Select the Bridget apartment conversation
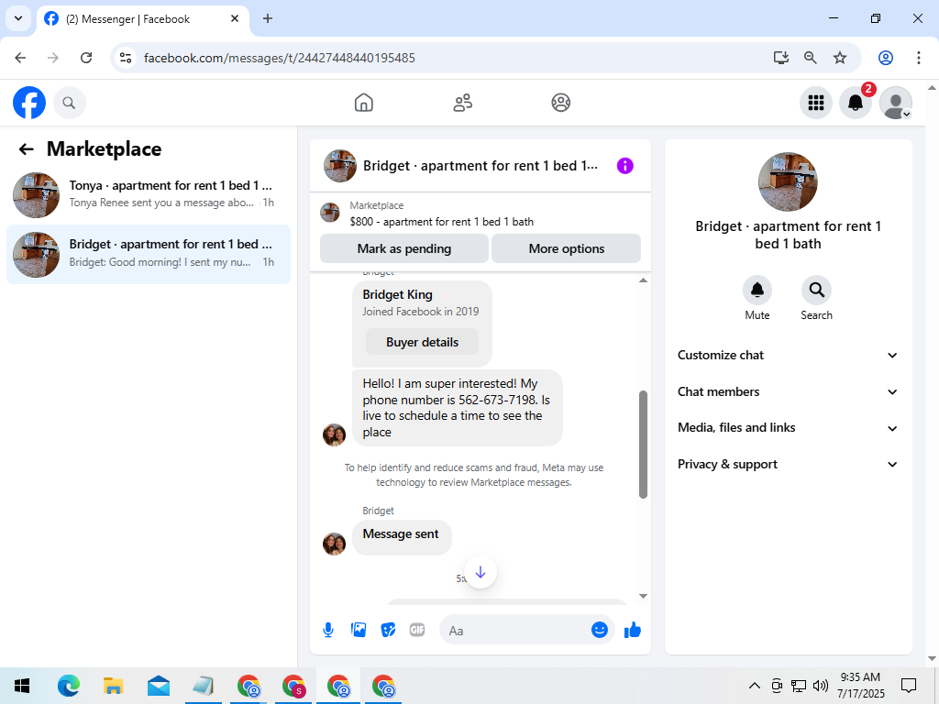The image size is (939, 704). click(x=149, y=255)
